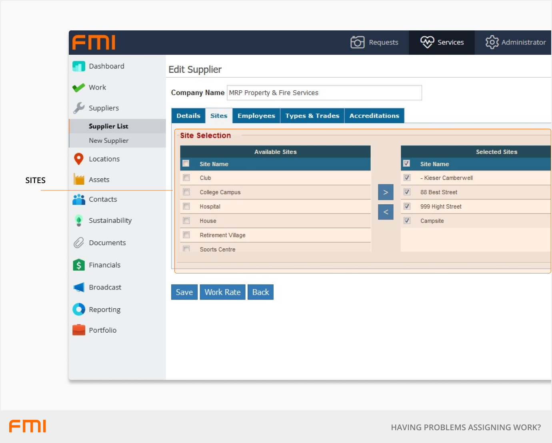The height and width of the screenshot is (443, 552).
Task: Open the Types & Trades tab
Action: click(x=312, y=116)
